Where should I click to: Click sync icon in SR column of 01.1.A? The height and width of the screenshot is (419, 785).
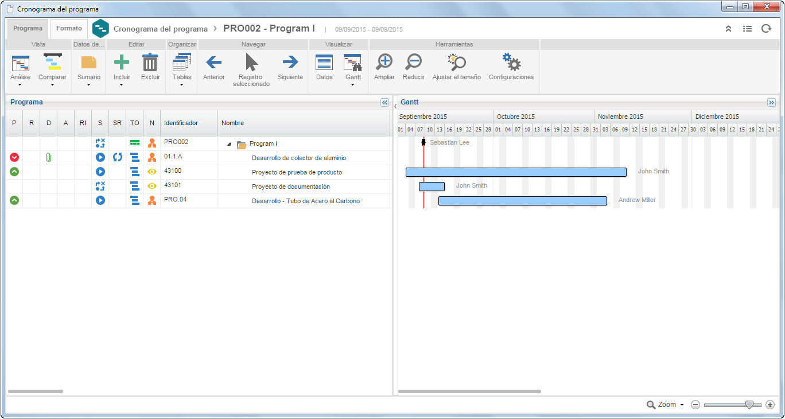coord(118,157)
